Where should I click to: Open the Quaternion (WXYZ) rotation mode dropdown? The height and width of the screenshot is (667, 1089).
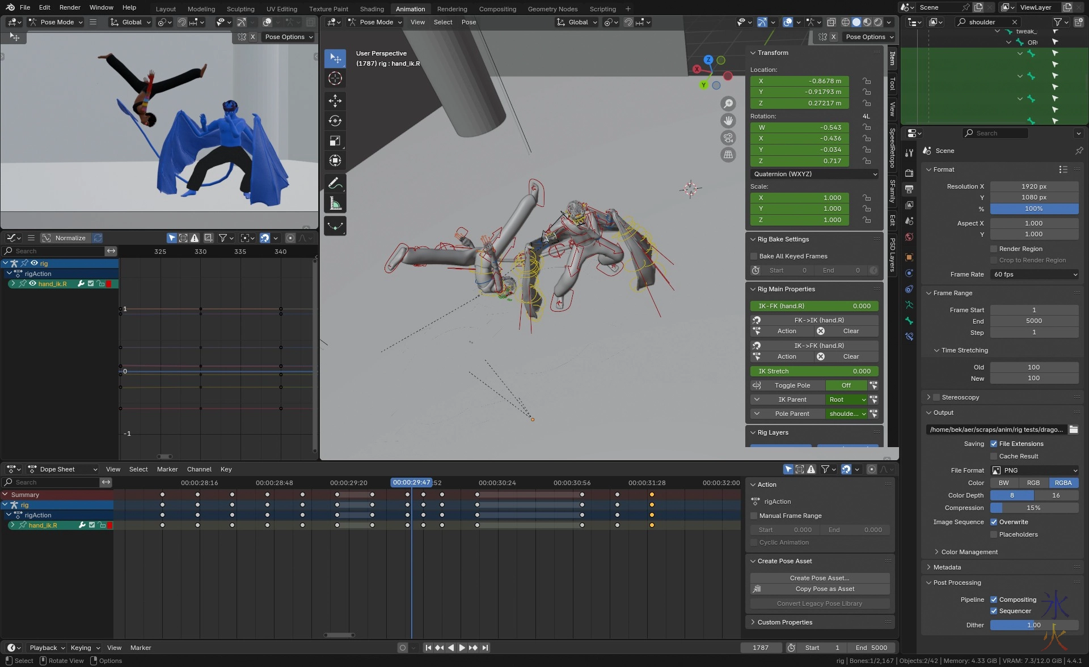click(x=814, y=174)
